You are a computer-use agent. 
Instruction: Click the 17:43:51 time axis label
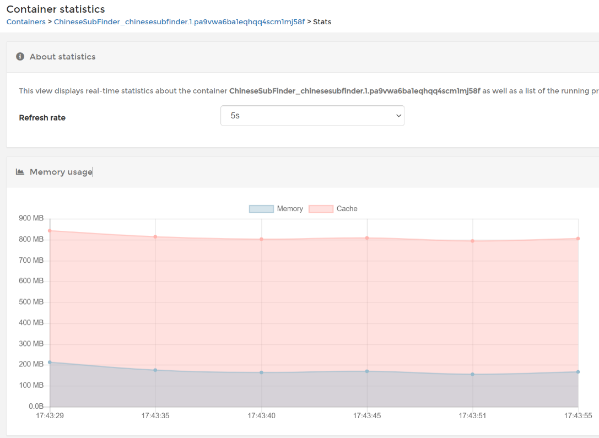[473, 415]
